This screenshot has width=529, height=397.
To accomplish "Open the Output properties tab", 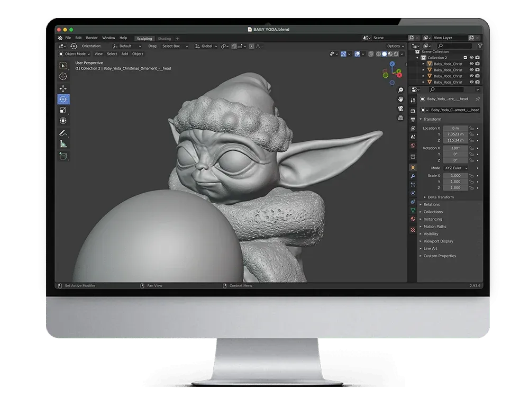I will 413,120.
